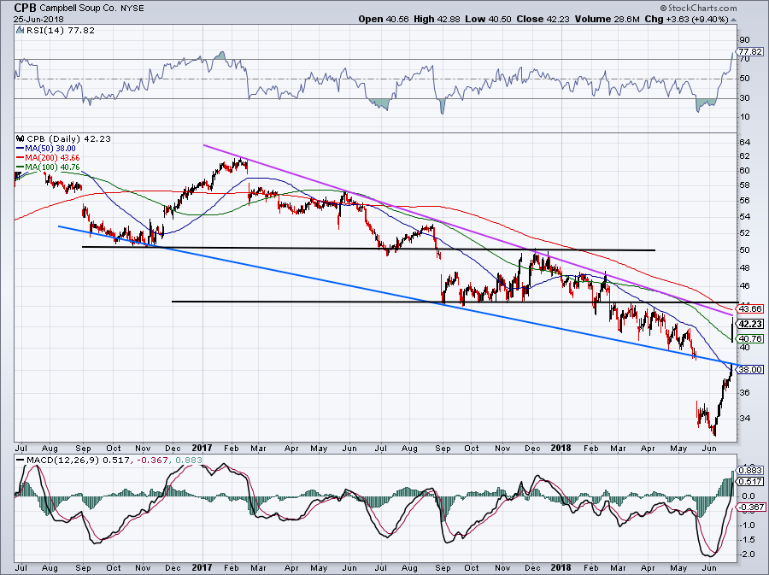769x575 pixels.
Task: Click the -2.0 label on the MACD axis
Action: pyautogui.click(x=748, y=554)
